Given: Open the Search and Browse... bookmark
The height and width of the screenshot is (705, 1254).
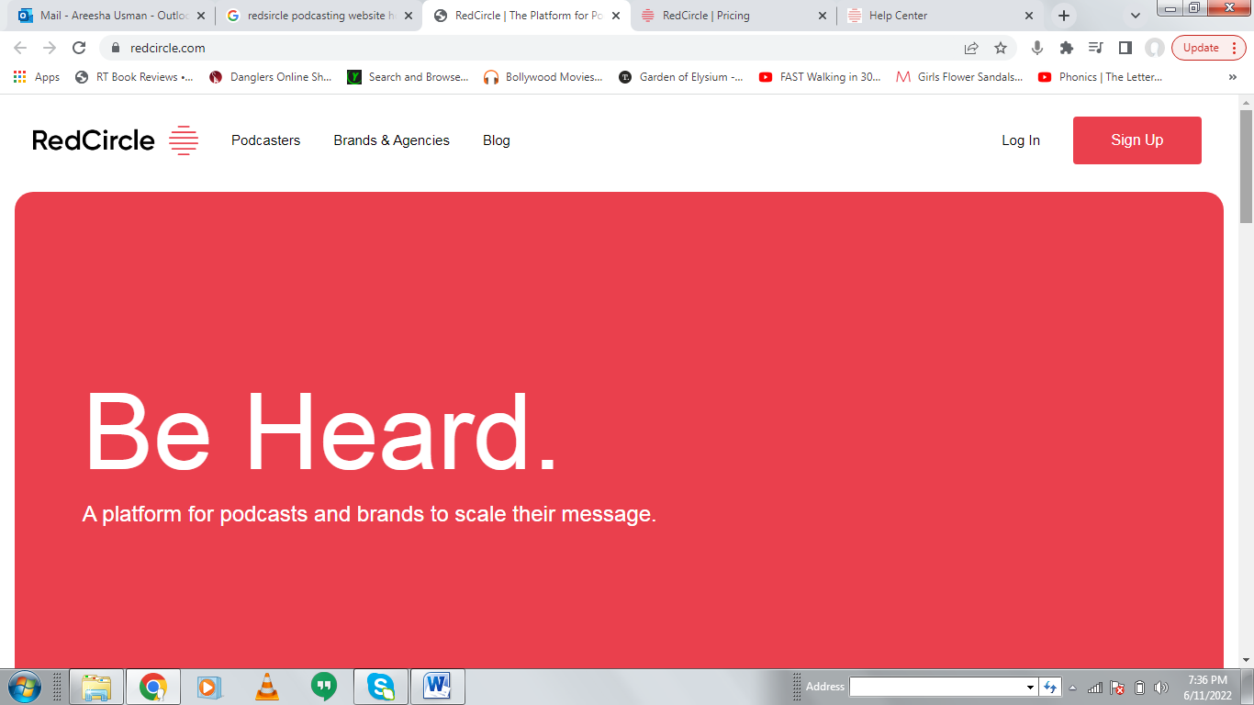Looking at the screenshot, I should click(409, 77).
